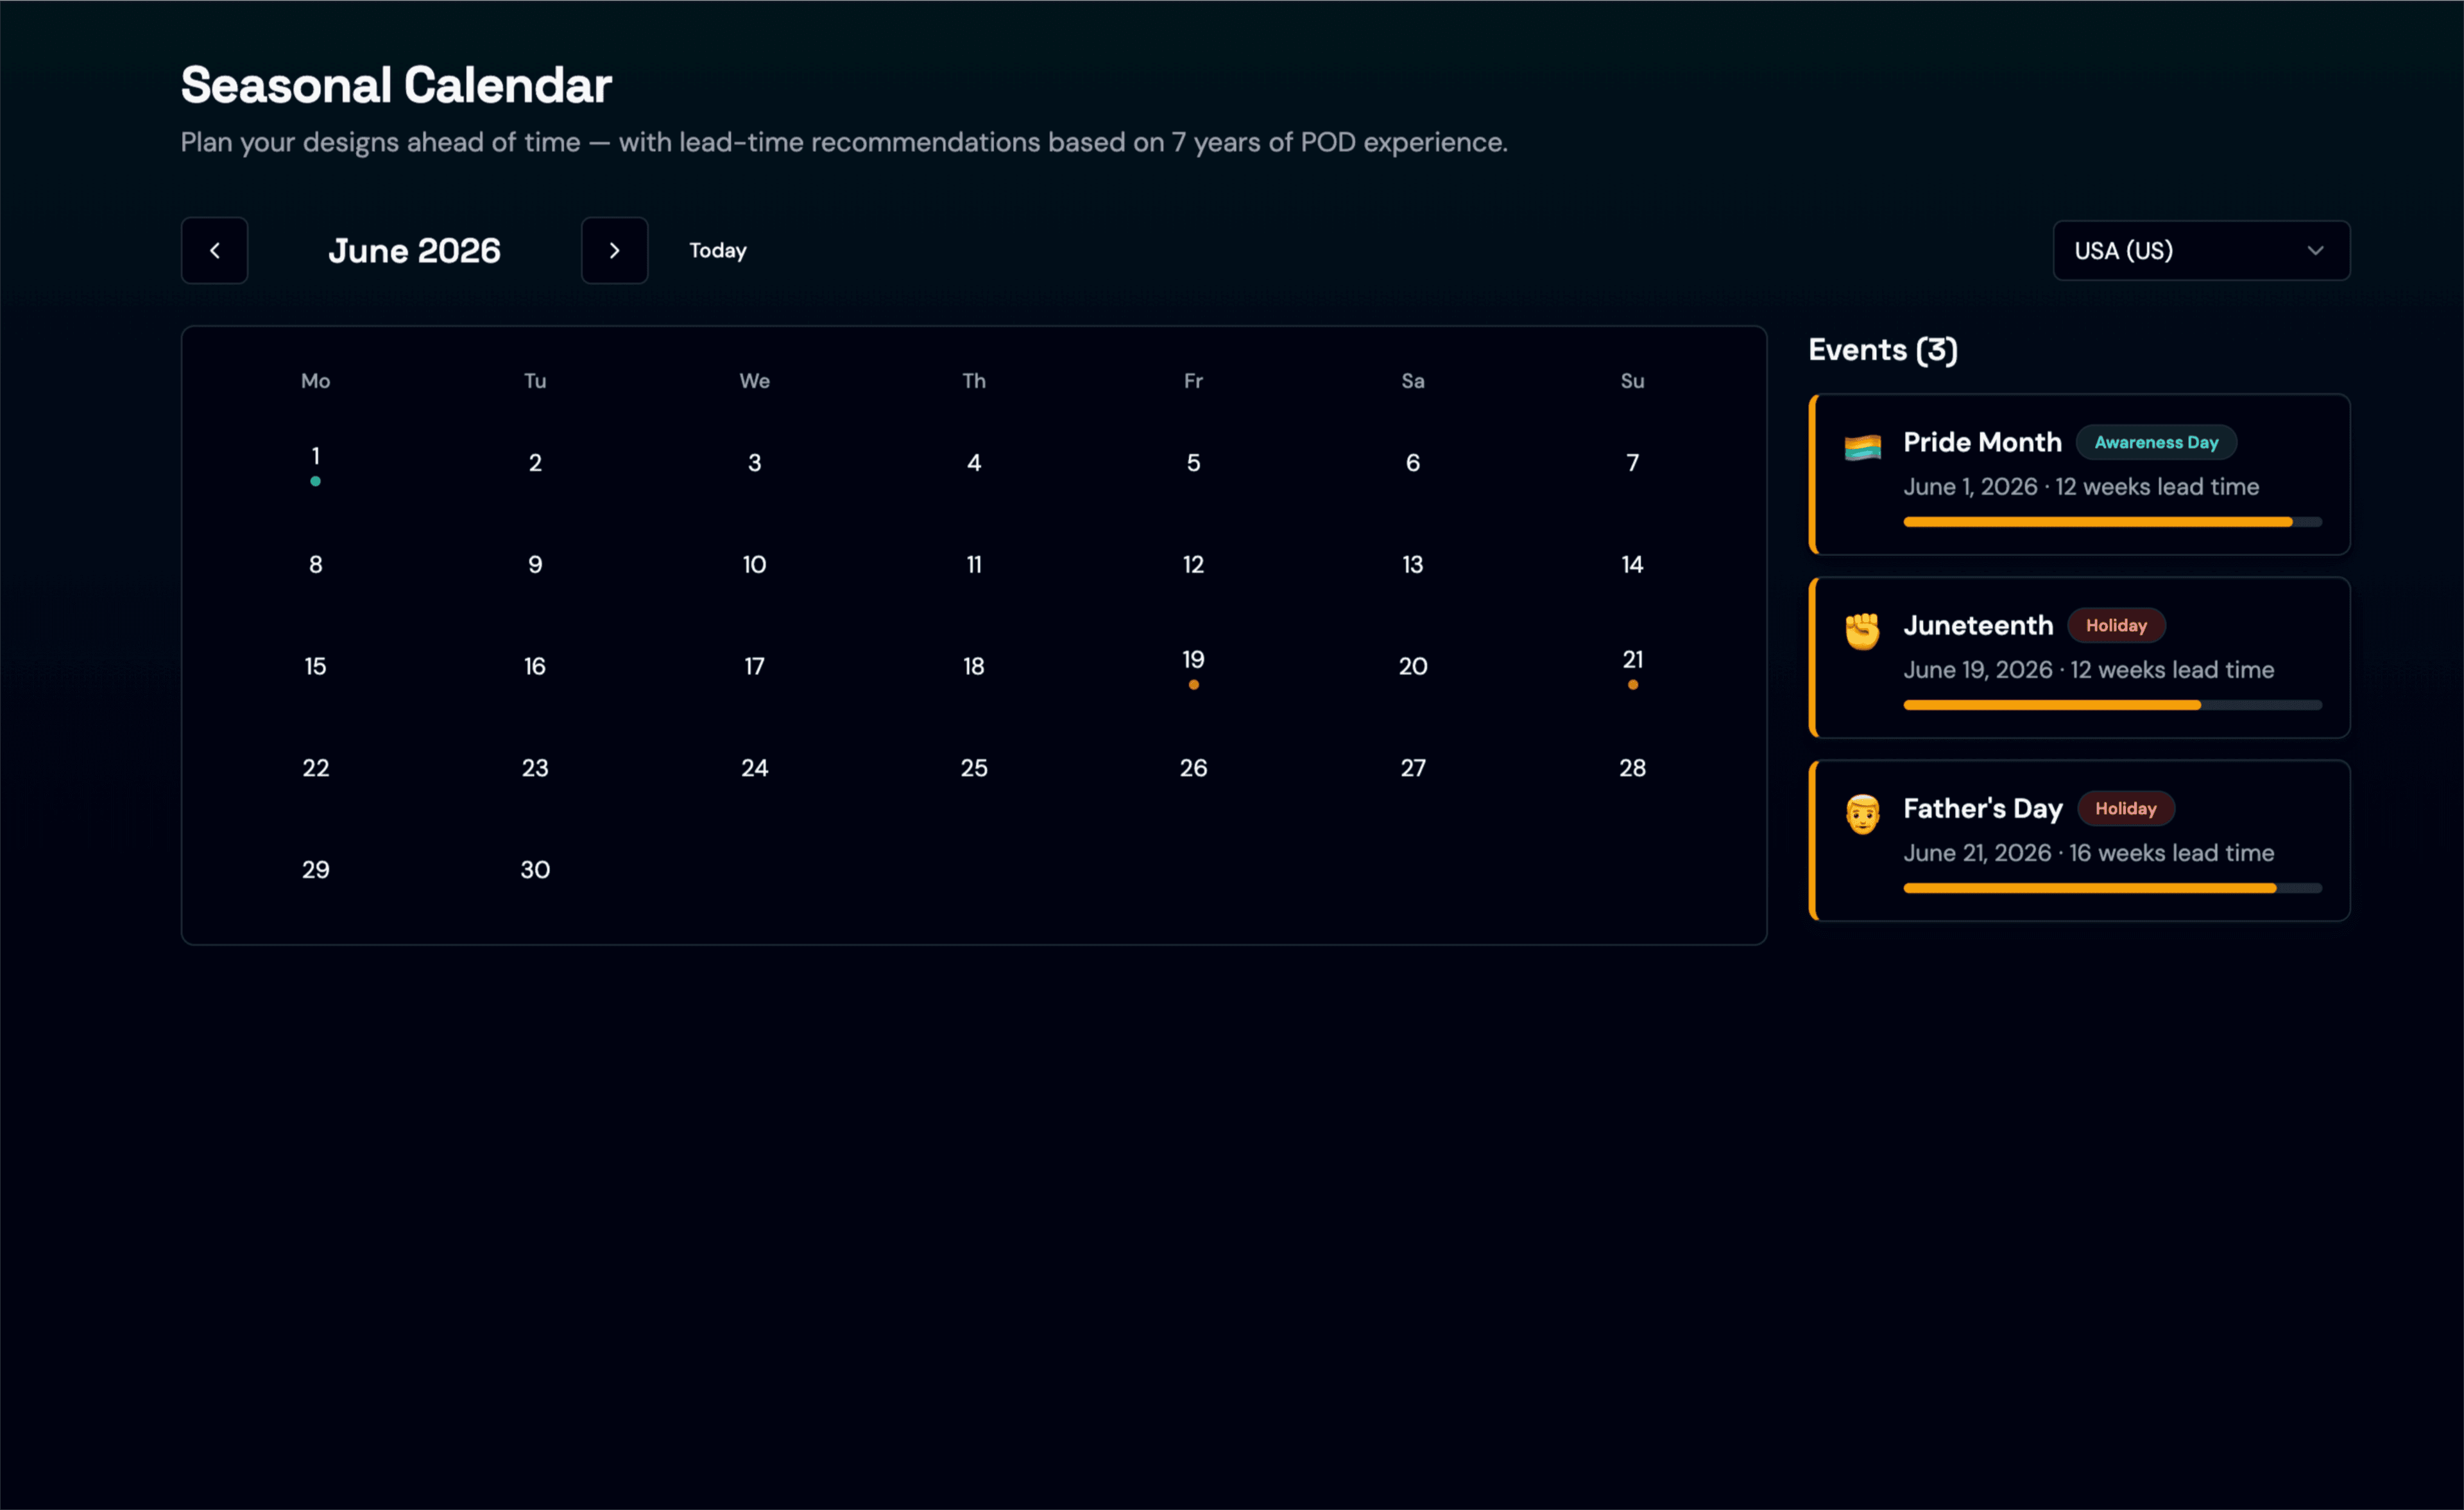The height and width of the screenshot is (1510, 2464).
Task: Select June 1 on the calendar
Action: pos(315,462)
